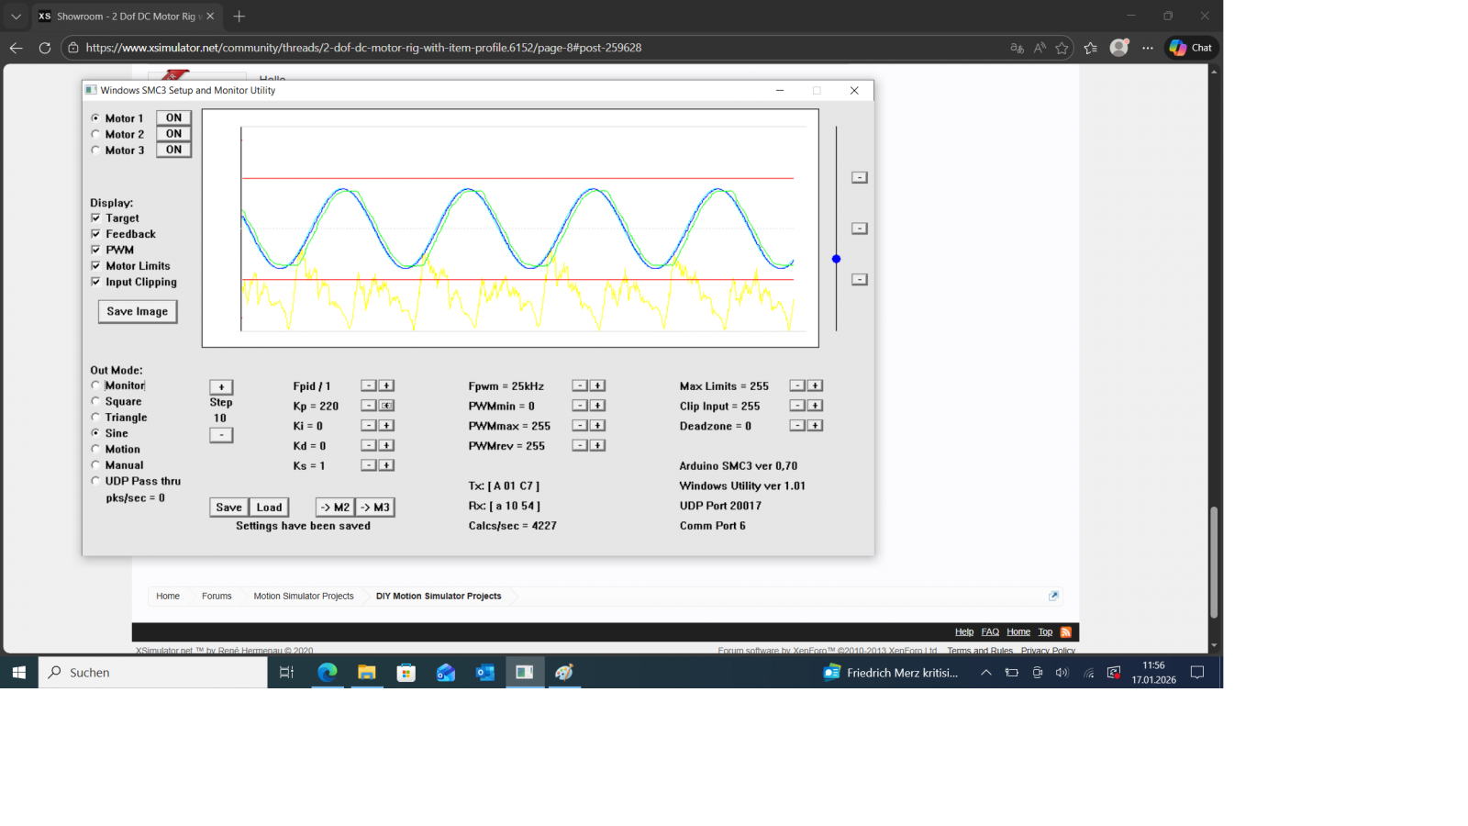Select the Motor 3 radio button
1468x826 pixels.
pyautogui.click(x=95, y=150)
